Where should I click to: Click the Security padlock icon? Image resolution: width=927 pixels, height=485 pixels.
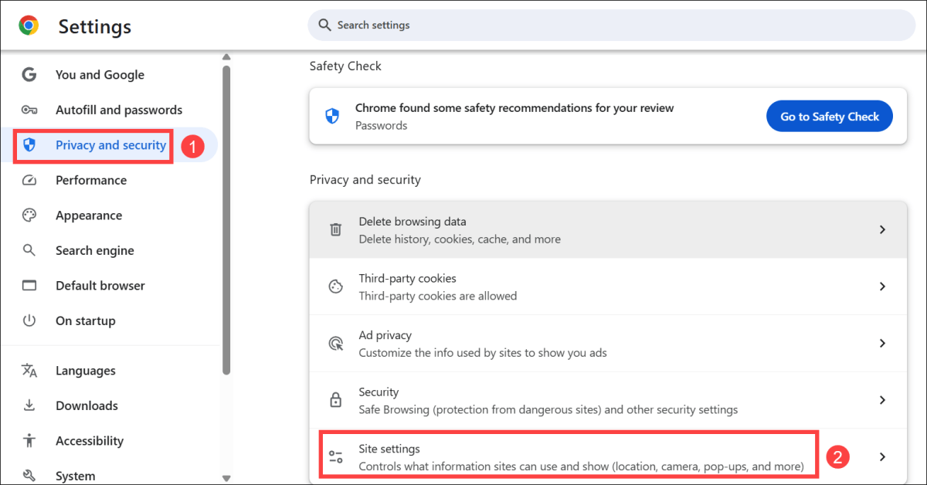click(x=336, y=400)
